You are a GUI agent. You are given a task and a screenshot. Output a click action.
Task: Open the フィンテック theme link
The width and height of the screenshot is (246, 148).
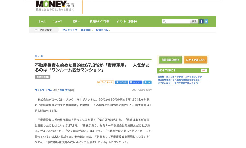point(70,30)
